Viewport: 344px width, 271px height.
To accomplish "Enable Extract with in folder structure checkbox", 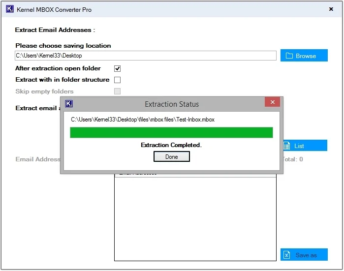I will pos(117,80).
